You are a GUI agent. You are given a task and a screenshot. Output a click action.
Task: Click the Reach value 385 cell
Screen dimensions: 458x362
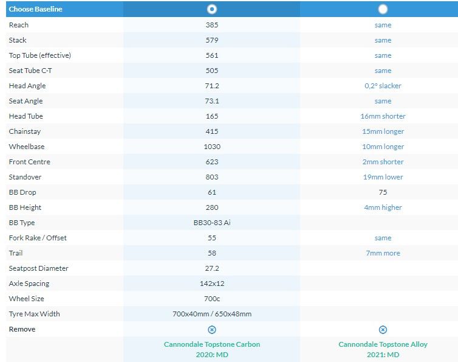point(212,25)
